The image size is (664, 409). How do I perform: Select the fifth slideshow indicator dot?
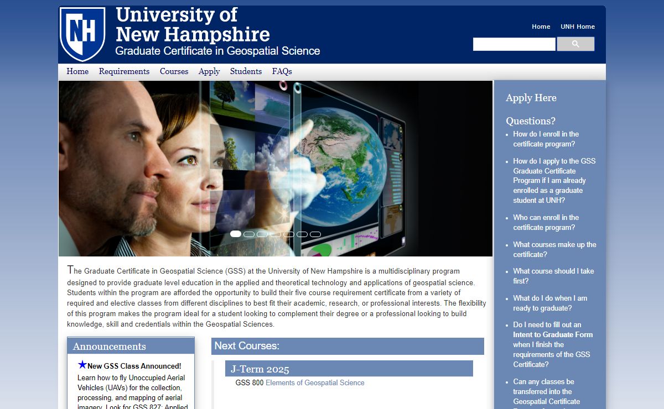(289, 234)
